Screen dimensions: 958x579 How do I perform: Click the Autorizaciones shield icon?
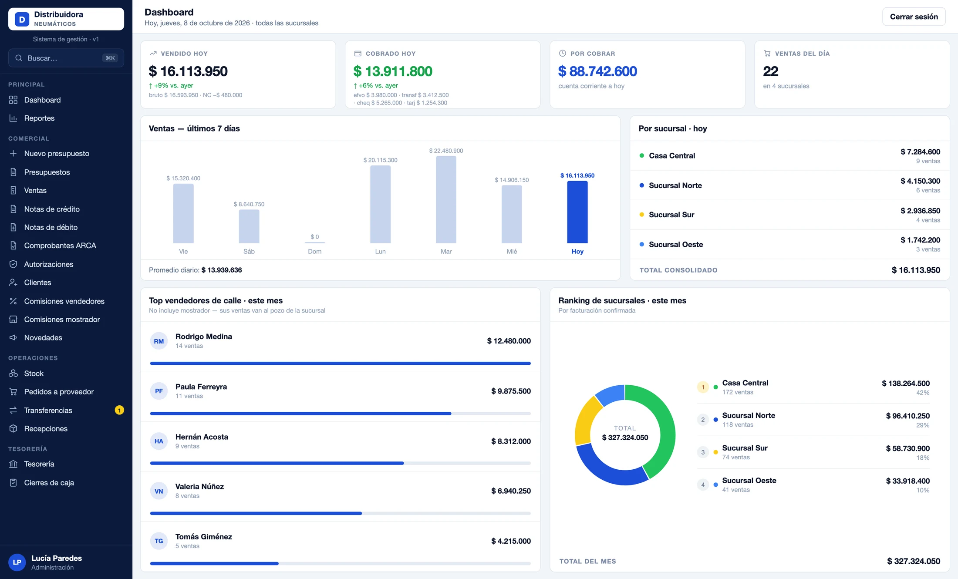pyautogui.click(x=13, y=264)
